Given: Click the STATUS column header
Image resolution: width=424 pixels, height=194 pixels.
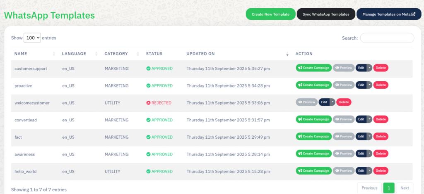Looking at the screenshot, I should [154, 54].
